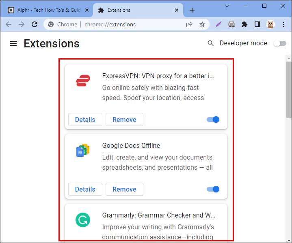Viewport: 292px width, 243px height.
Task: Bookmark this page with star icon
Action: tap(202, 24)
